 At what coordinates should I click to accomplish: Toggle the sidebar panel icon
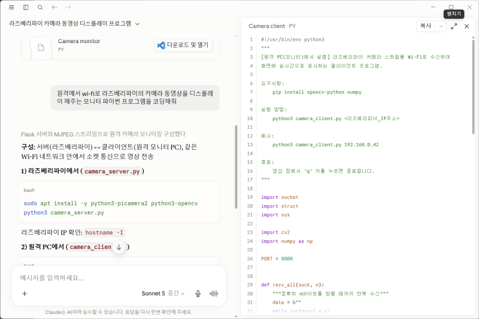(x=26, y=7)
